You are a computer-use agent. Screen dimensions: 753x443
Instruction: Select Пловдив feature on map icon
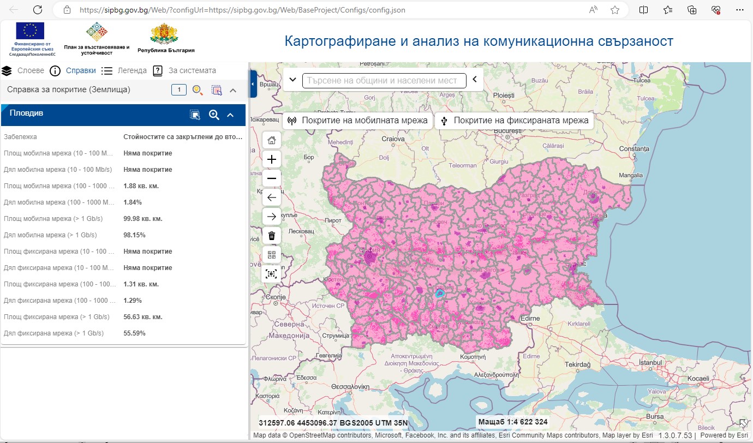point(195,115)
